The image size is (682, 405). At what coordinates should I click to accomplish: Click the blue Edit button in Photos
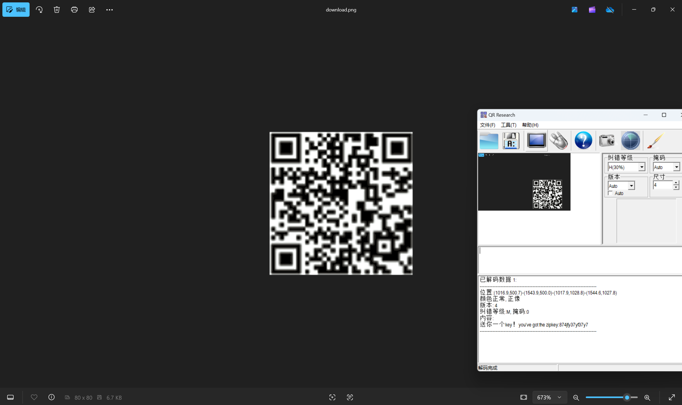point(16,10)
